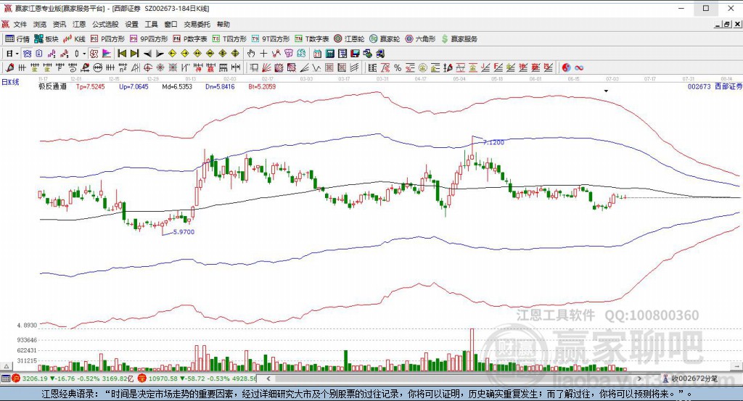Click the 7.1200 high price marker
743x401 pixels.
(493, 142)
